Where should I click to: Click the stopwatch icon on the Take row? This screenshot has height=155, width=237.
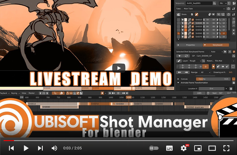229,9
